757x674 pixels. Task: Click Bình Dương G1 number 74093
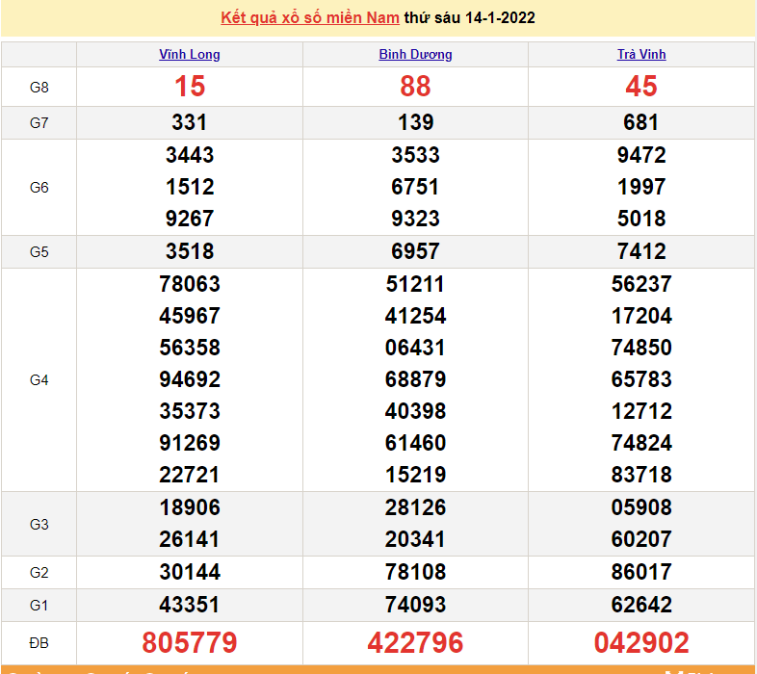click(x=415, y=605)
